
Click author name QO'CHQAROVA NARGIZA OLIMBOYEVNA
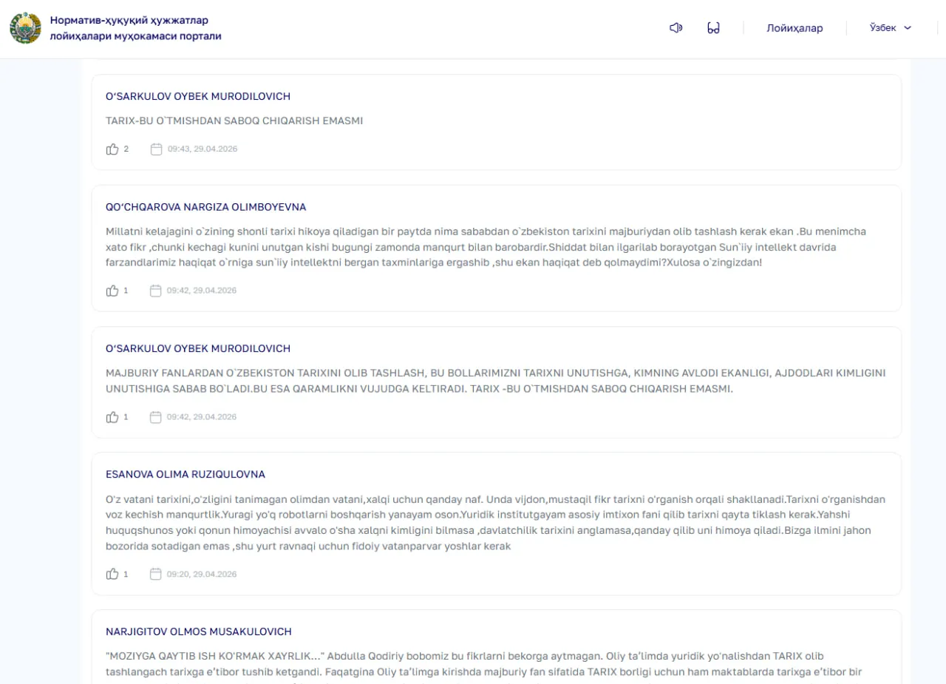(205, 207)
